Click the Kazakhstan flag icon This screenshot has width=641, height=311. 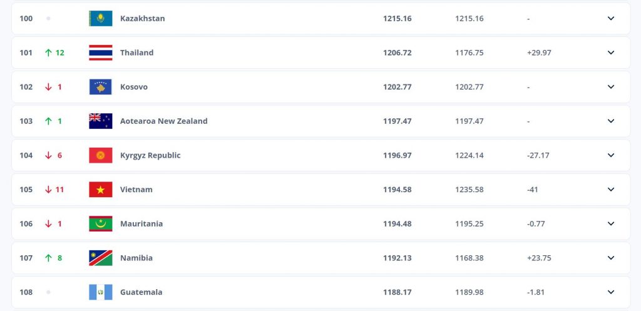tap(101, 18)
